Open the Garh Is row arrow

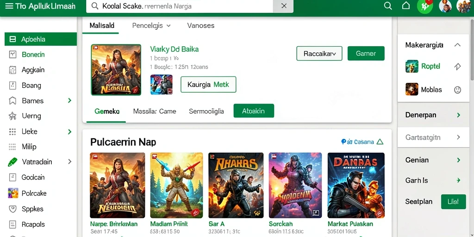coord(458,181)
